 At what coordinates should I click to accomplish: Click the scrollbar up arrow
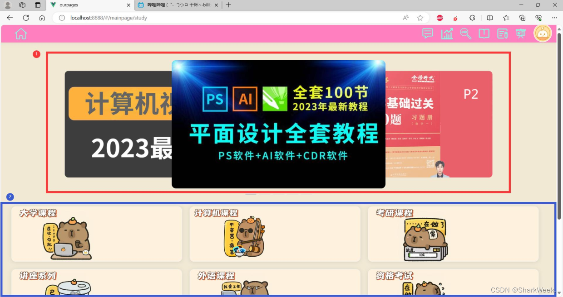coord(559,29)
